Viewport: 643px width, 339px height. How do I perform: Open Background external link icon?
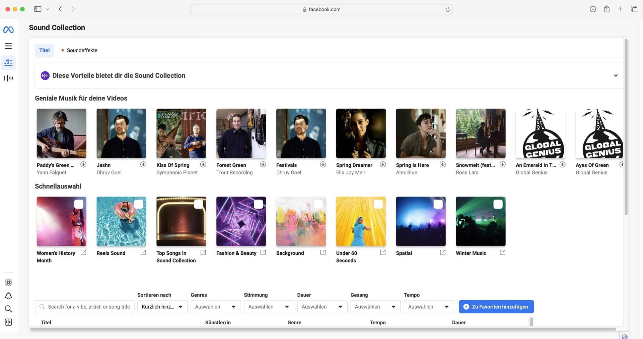coord(323,252)
